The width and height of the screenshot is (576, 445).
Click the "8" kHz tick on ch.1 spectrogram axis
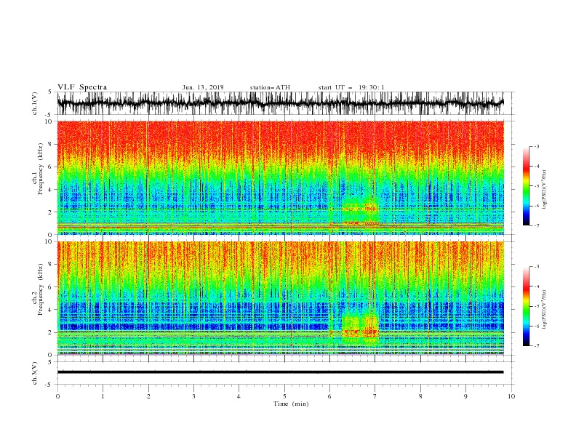pos(50,144)
